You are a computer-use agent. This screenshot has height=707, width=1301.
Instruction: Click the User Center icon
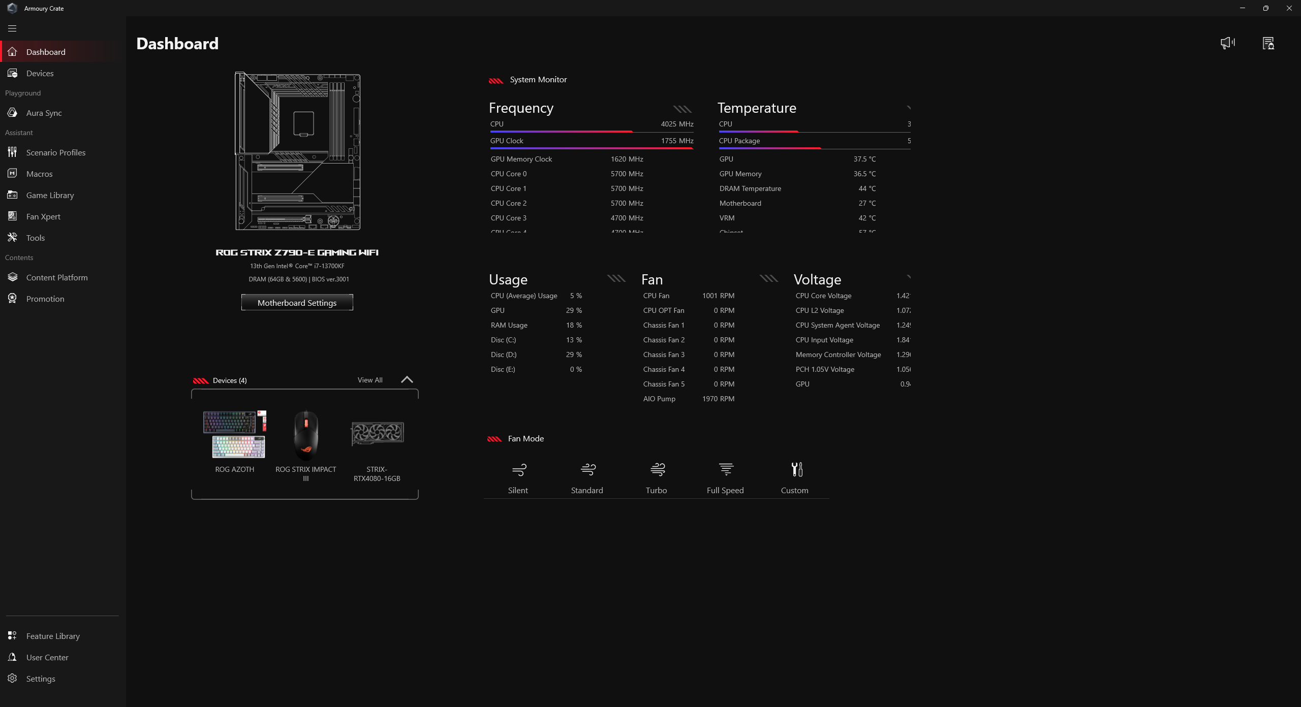tap(12, 657)
